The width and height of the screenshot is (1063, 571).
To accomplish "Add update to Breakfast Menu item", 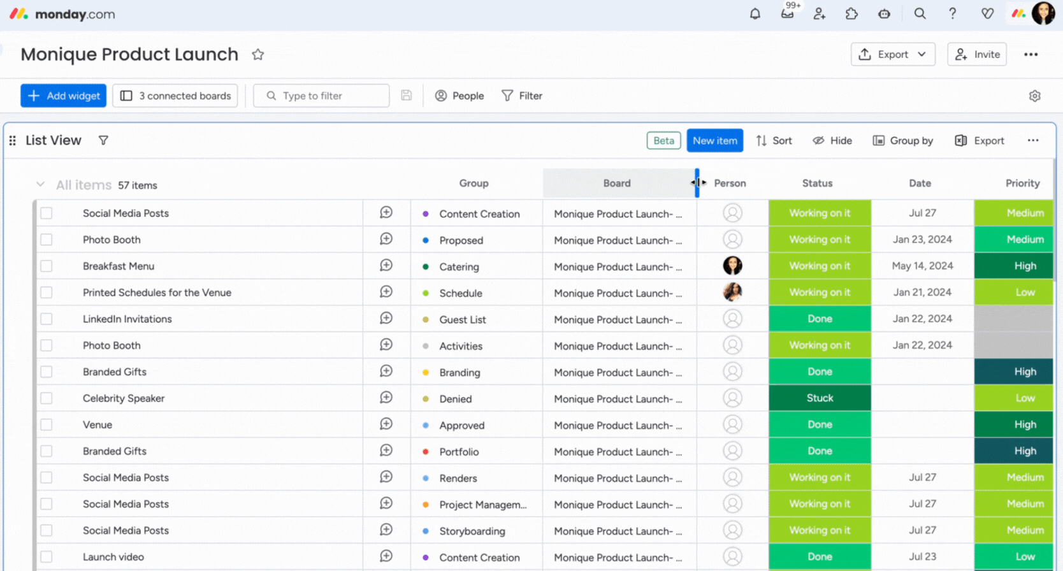I will pos(386,266).
